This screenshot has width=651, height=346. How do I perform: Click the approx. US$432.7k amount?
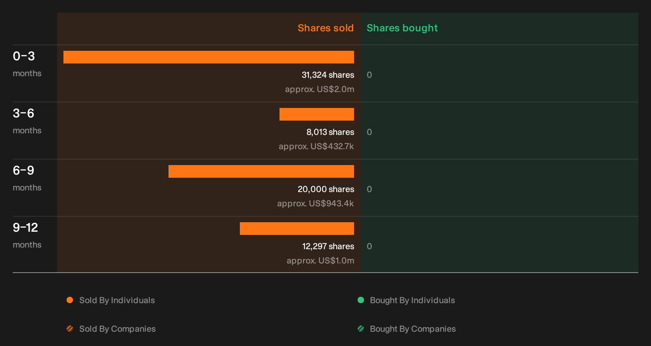(x=316, y=146)
